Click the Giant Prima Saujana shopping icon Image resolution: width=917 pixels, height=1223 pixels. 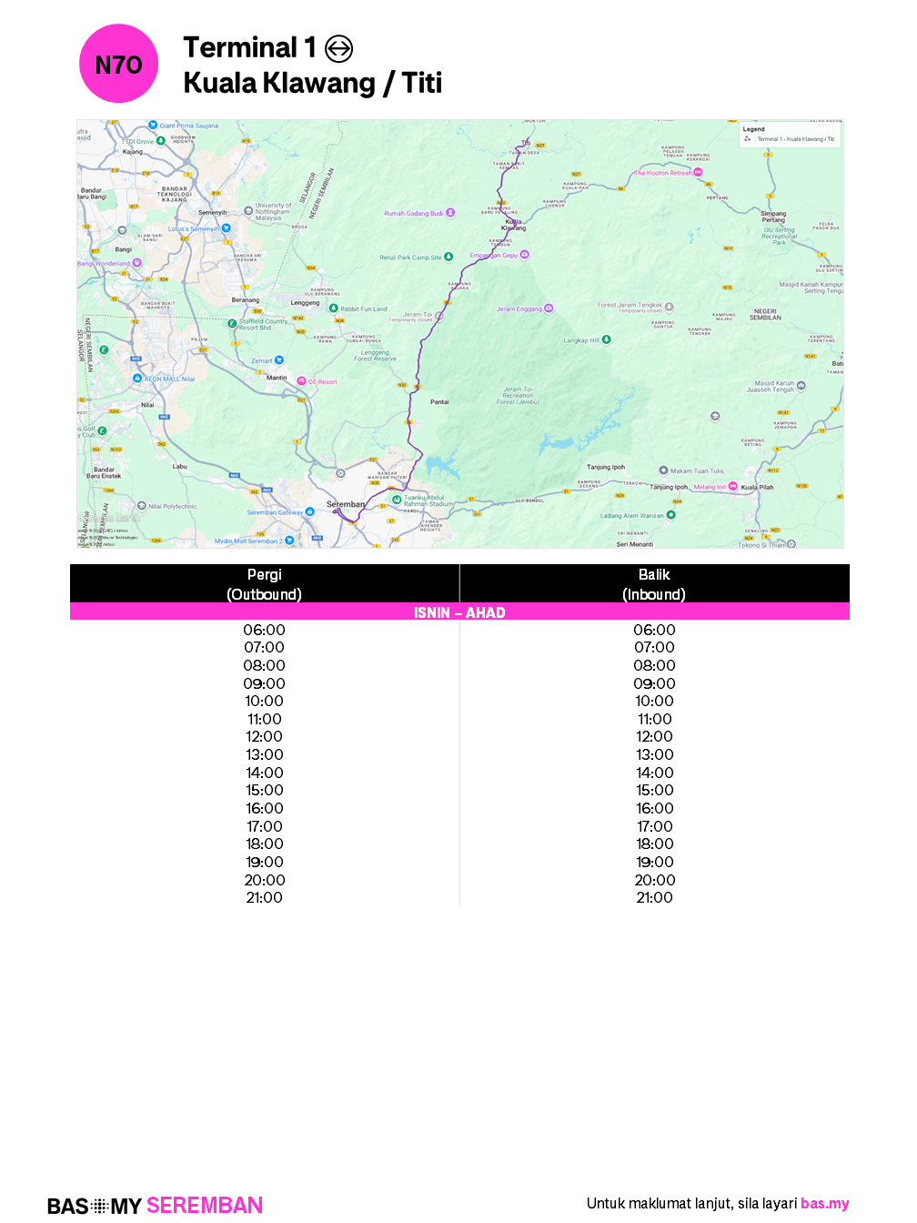(x=152, y=125)
